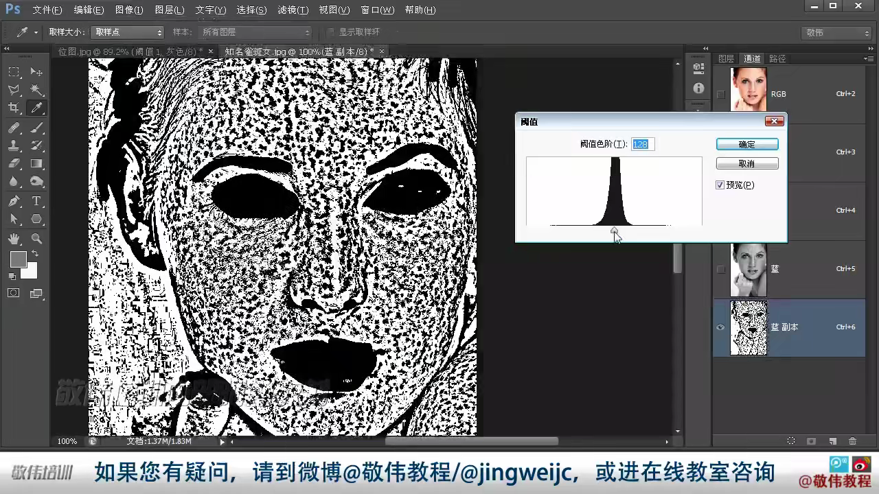Select the Sponge tool

pyautogui.click(x=36, y=181)
